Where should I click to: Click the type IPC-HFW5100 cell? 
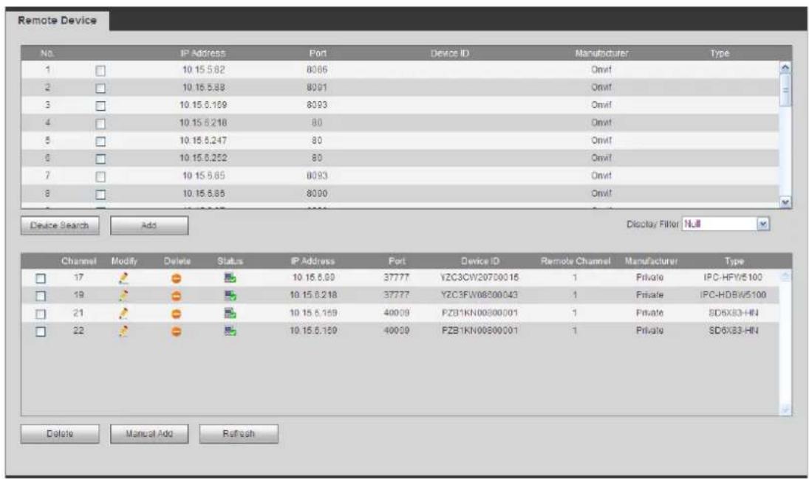pyautogui.click(x=733, y=278)
